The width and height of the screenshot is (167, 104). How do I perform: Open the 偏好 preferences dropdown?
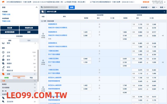(155, 7)
